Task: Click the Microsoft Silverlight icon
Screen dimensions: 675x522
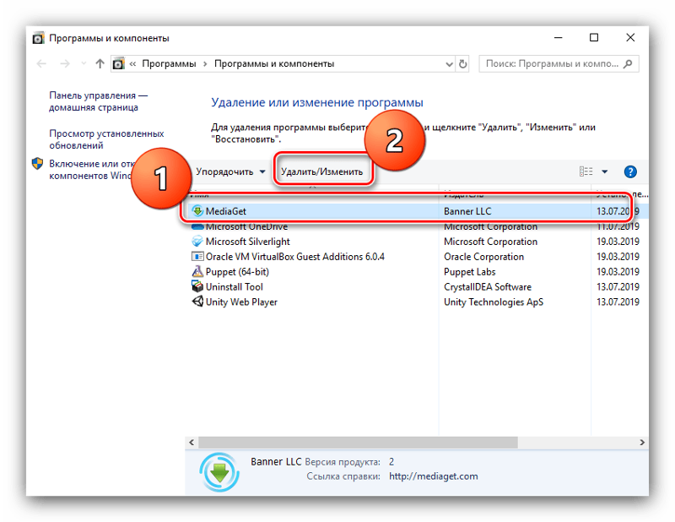Action: (198, 242)
